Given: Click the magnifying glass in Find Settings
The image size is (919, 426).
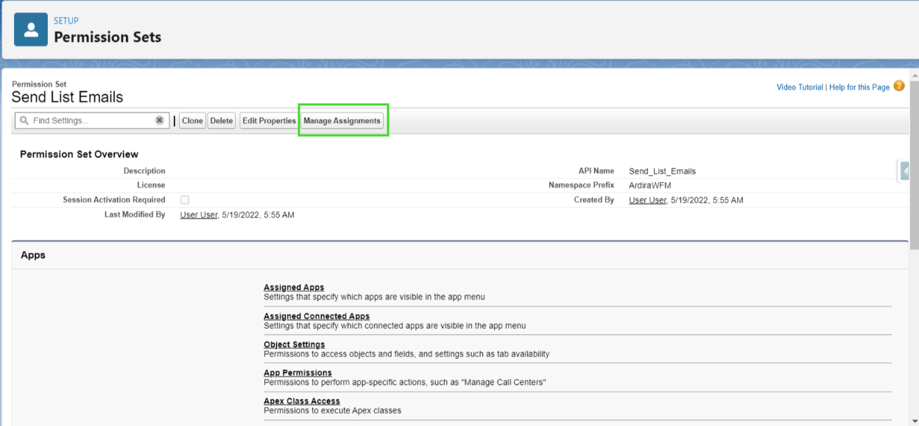Looking at the screenshot, I should (24, 120).
